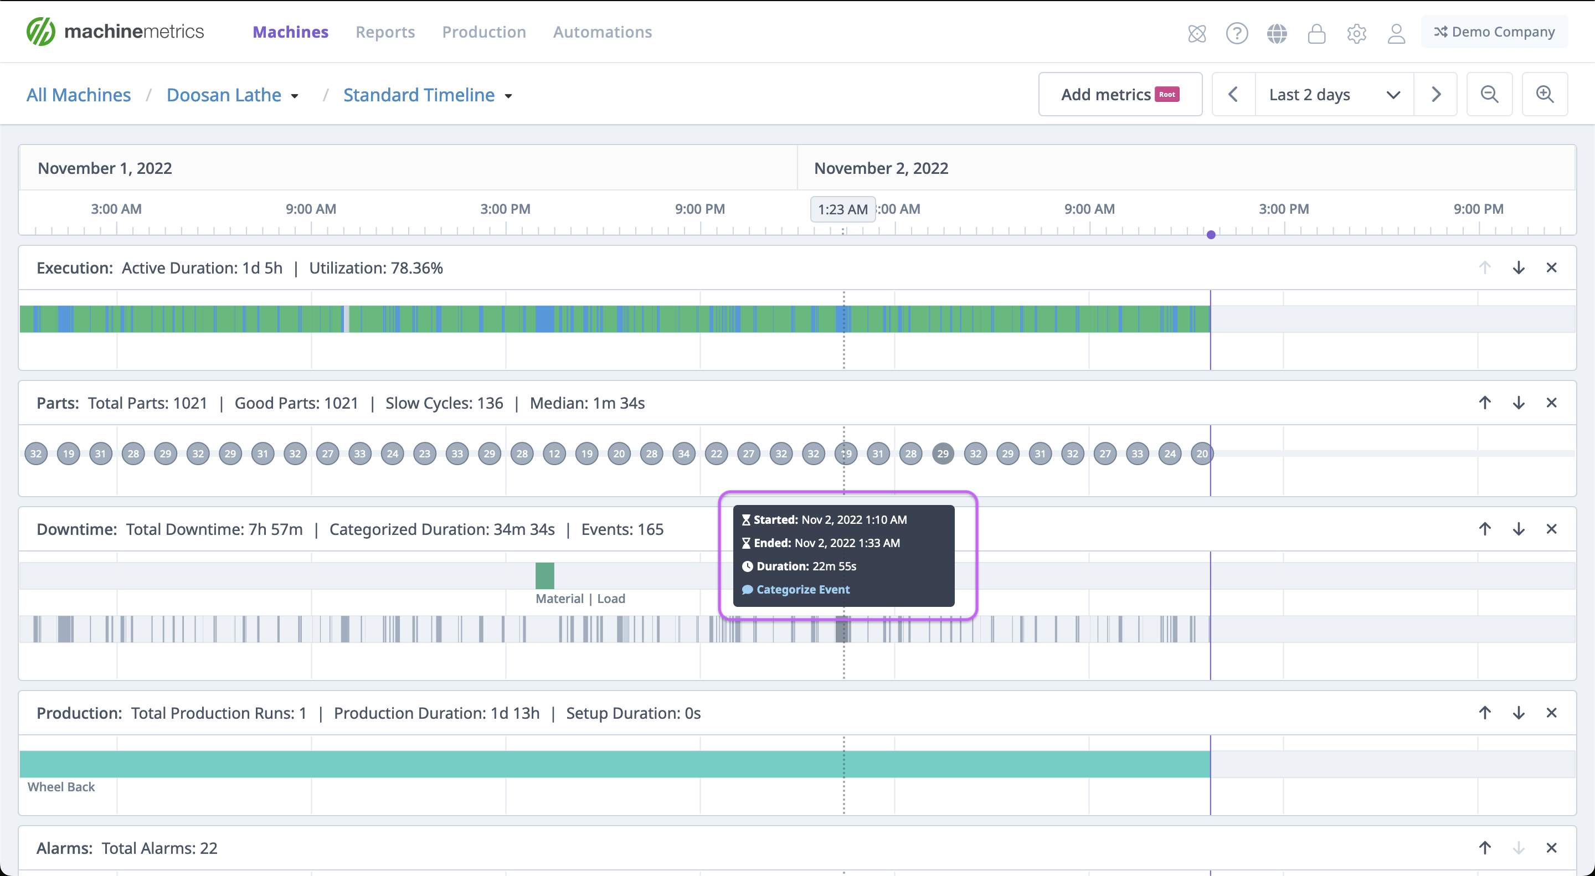Select the 1:23 AM marker on the timeline
The image size is (1595, 876).
pyautogui.click(x=842, y=209)
